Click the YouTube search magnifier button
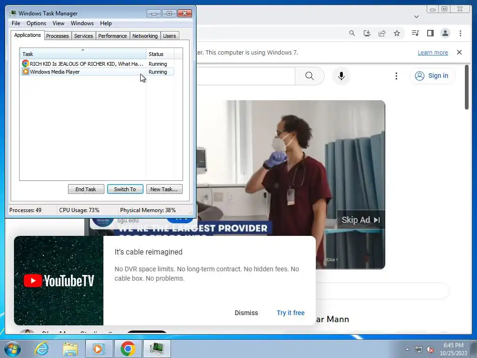The width and height of the screenshot is (477, 358). [x=309, y=76]
